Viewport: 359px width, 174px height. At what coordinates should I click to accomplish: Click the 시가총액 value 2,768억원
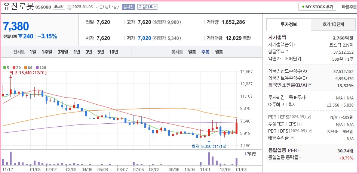(343, 38)
